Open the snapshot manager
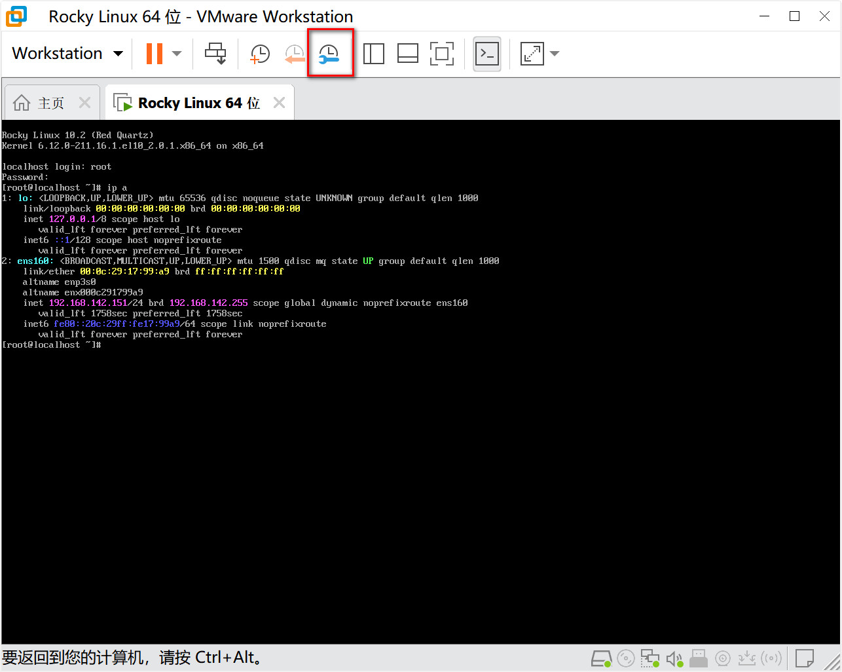The height and width of the screenshot is (672, 842). [329, 54]
